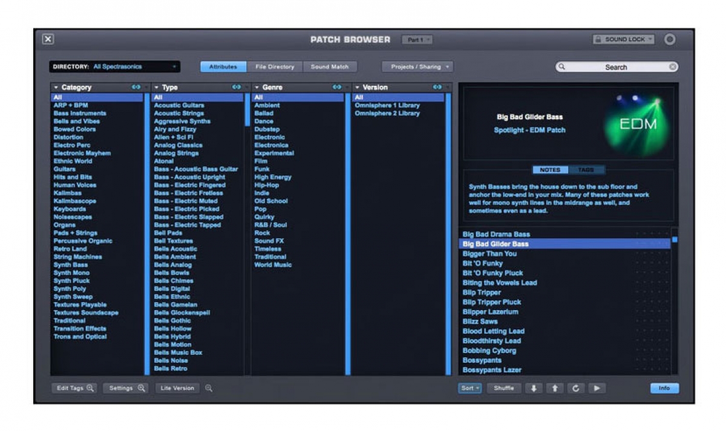Click the magnifier icon on the Settings button
Screen dimensions: 726x431
point(142,388)
